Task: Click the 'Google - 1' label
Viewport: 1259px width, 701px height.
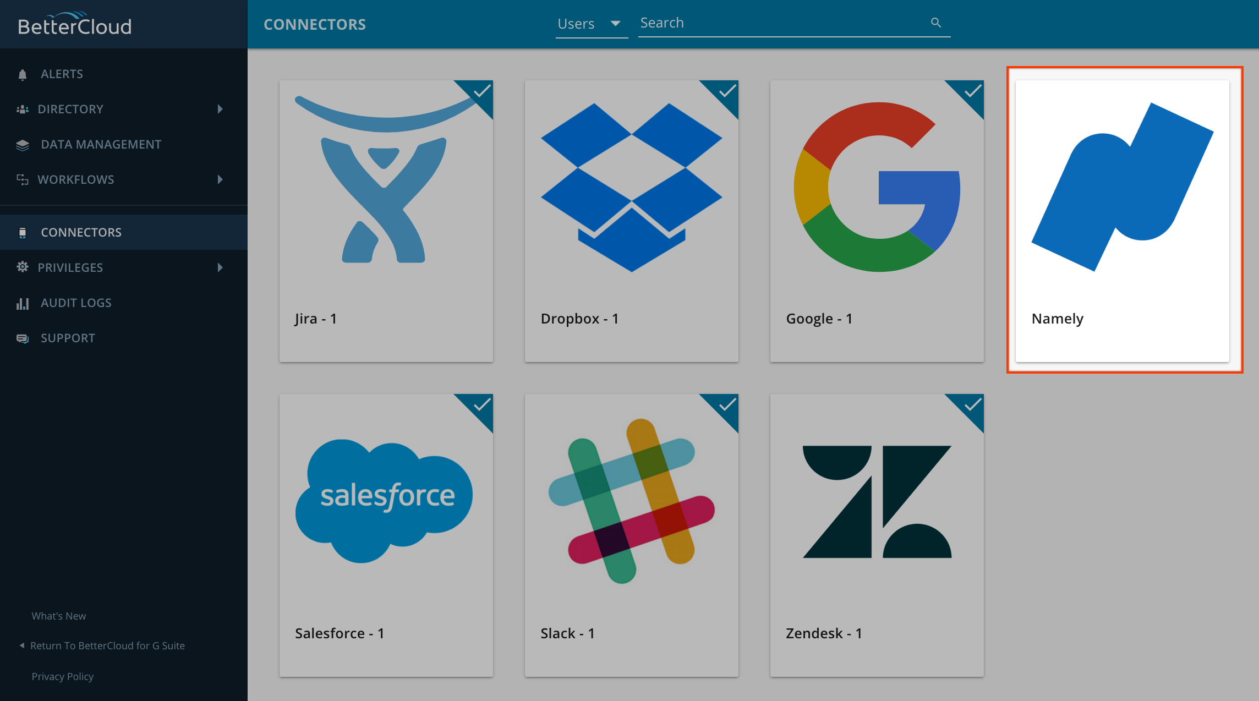Action: point(819,319)
